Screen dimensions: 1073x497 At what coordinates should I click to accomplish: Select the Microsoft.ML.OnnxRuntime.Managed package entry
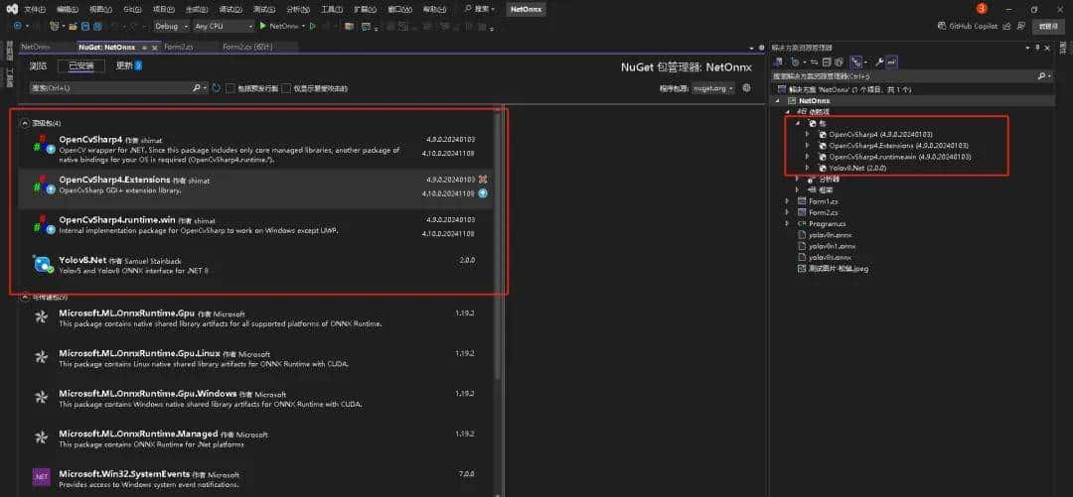(x=255, y=438)
